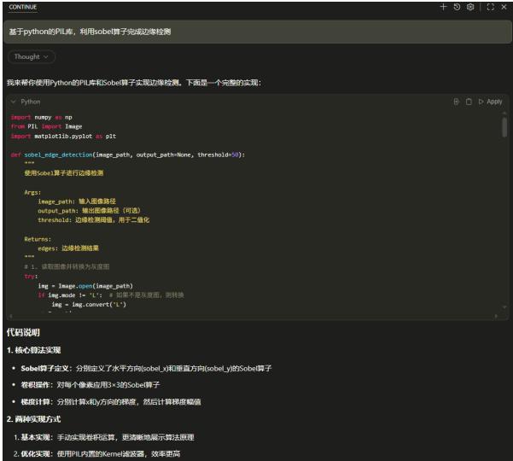
Task: Click '基本实现' list item
Action: [x=104, y=437]
